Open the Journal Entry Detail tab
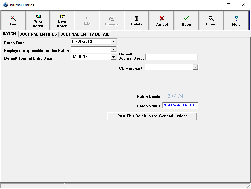Screen dimensions: 251x189 point(85,34)
